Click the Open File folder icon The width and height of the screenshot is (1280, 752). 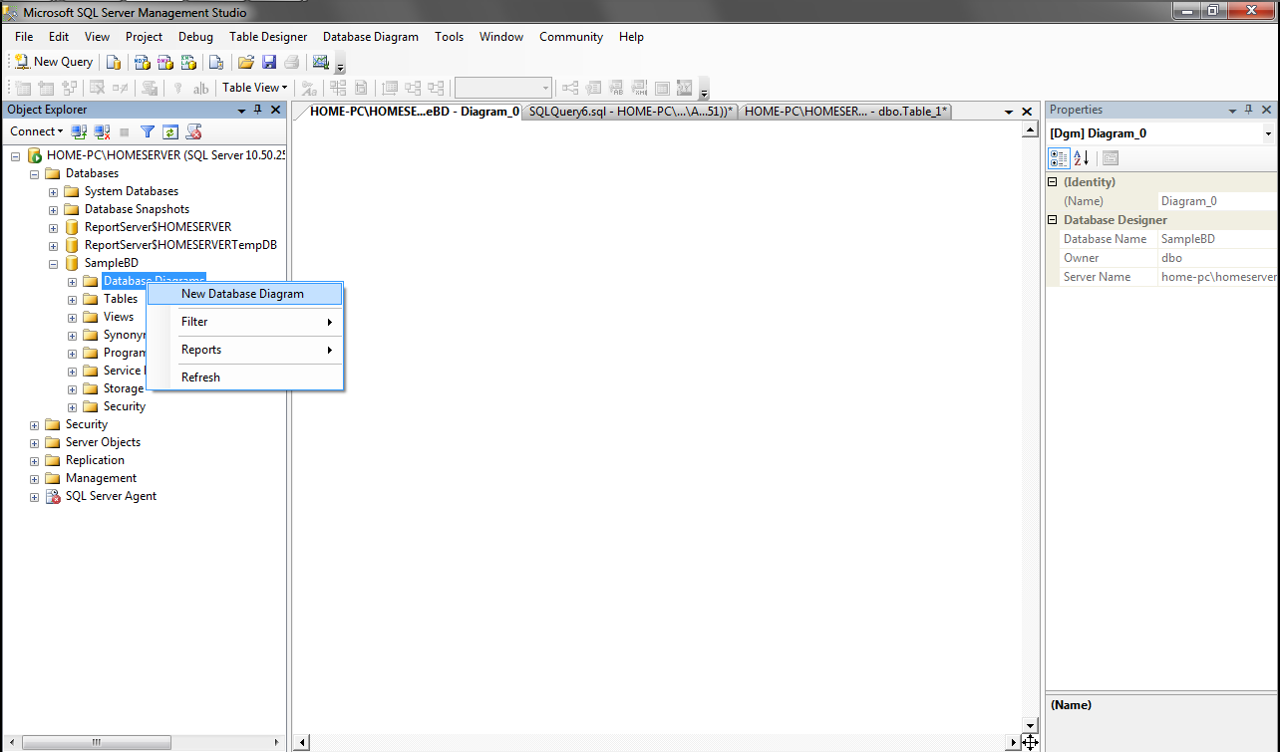[245, 62]
